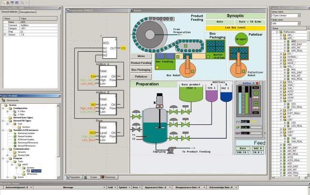Switch to the Elementary tab at bottom
The height and width of the screenshot is (195, 310).
(x=109, y=178)
